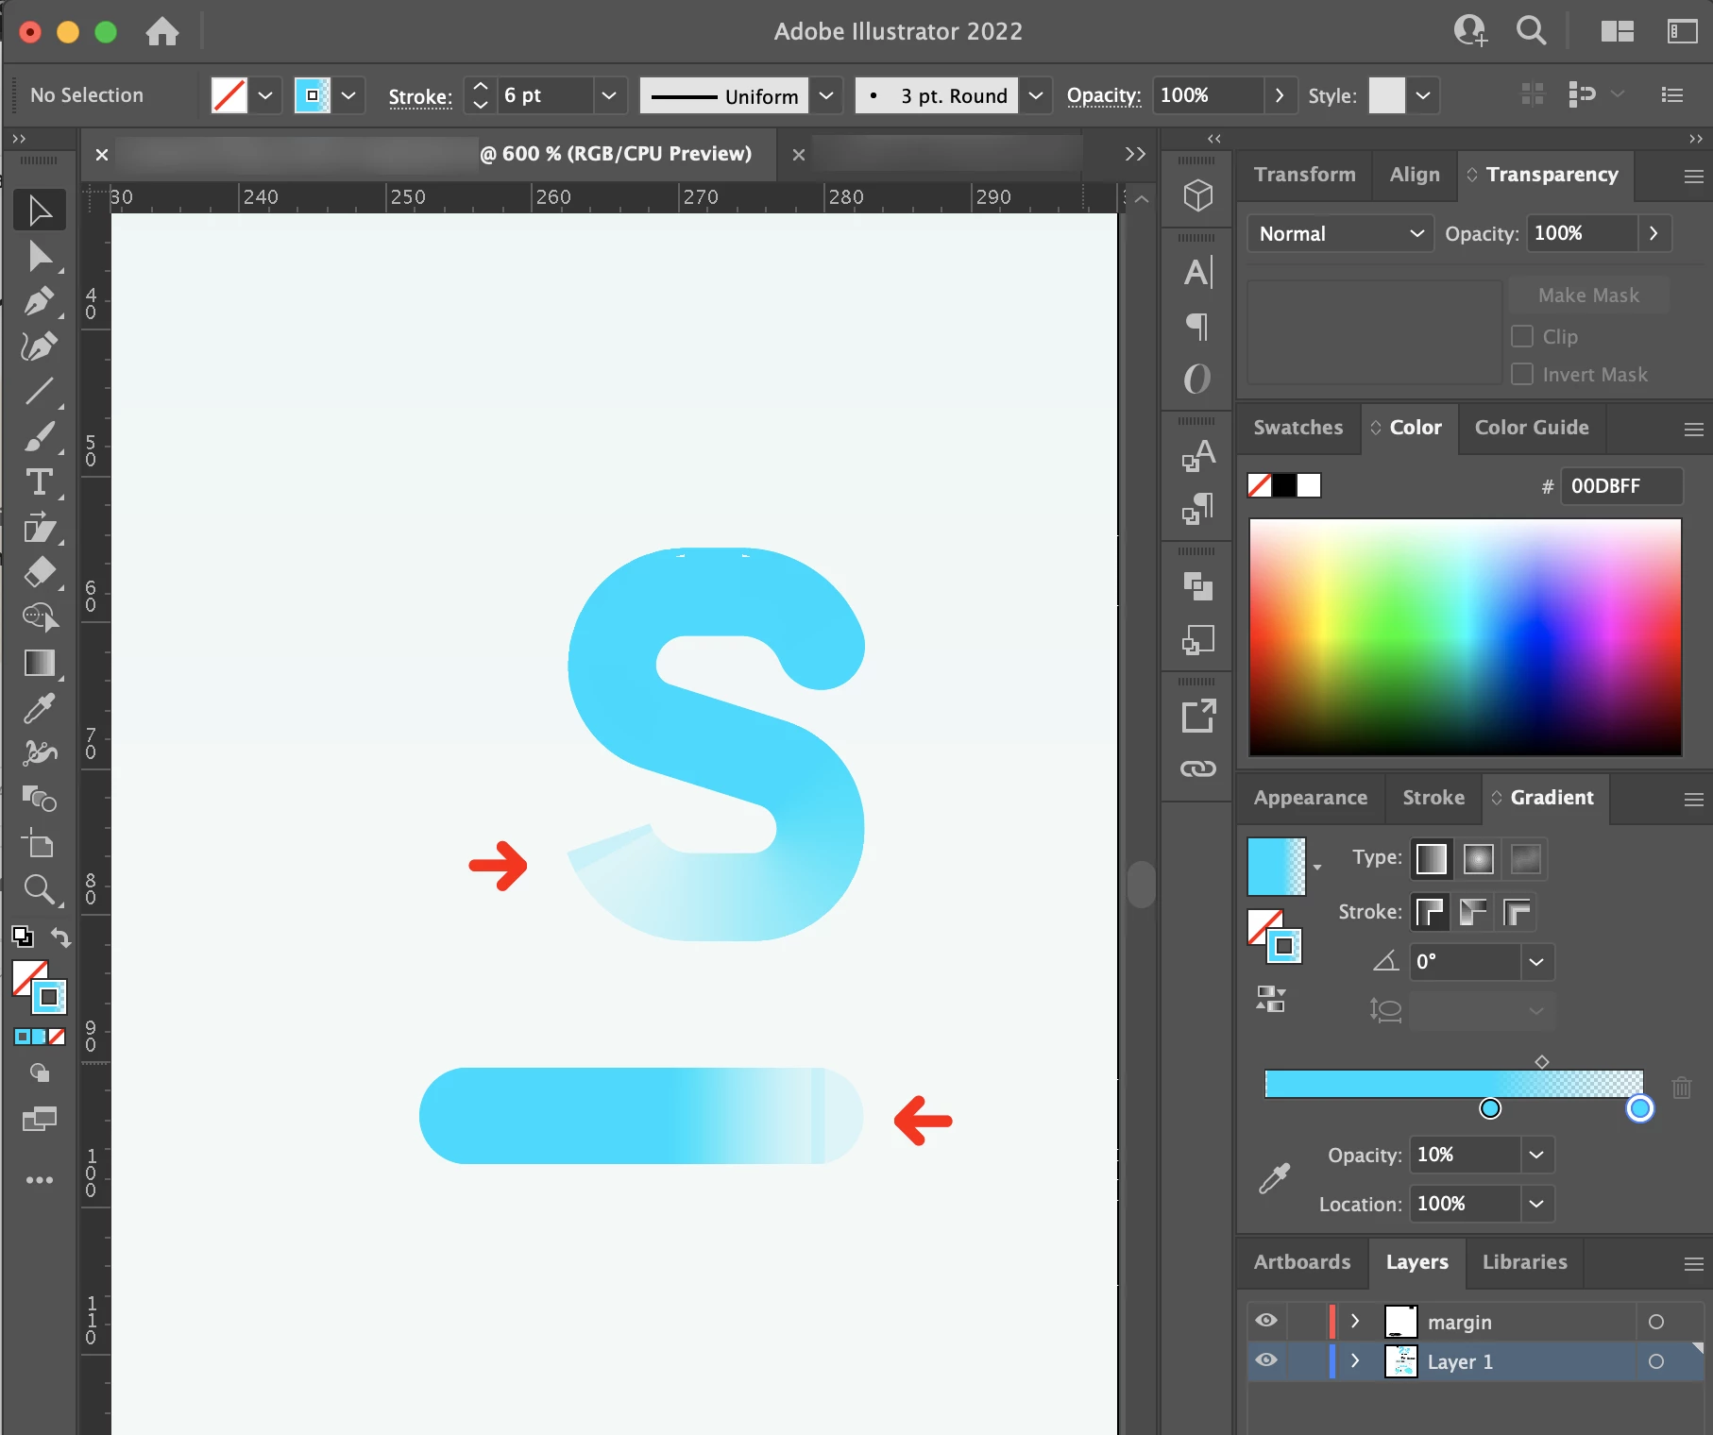Apply gradient across stroke option
The width and height of the screenshot is (1713, 1435).
tap(1517, 912)
